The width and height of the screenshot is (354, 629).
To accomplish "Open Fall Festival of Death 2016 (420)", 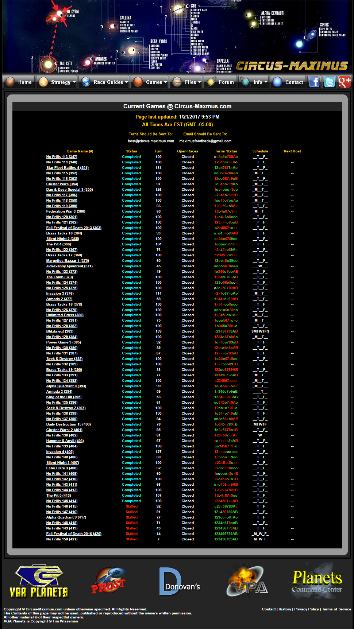I will (74, 534).
